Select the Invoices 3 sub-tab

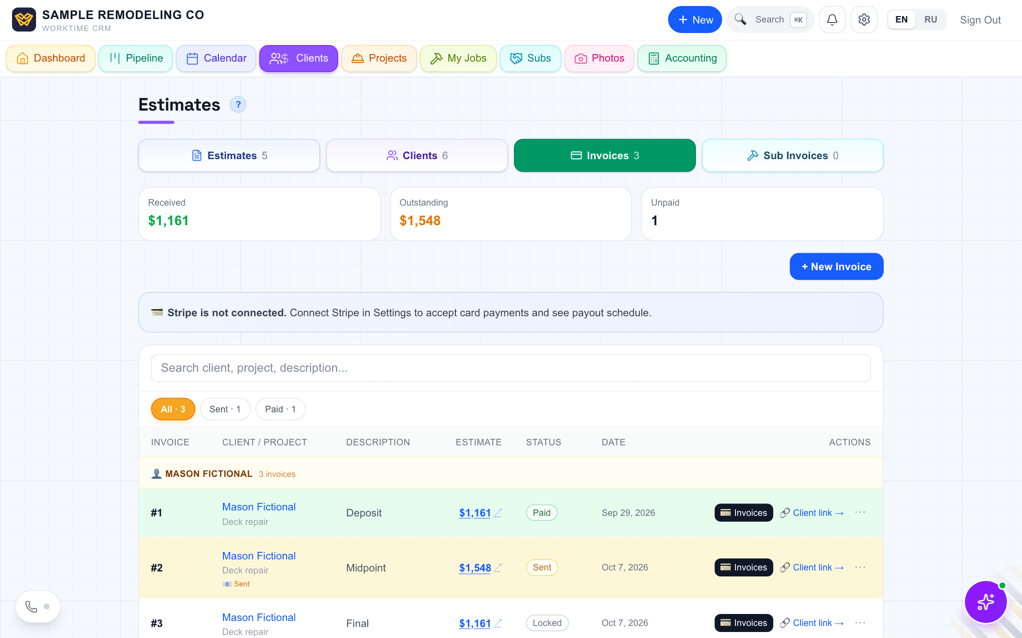(605, 156)
